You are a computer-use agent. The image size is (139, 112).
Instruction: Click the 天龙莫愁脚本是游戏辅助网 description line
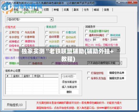79,103
